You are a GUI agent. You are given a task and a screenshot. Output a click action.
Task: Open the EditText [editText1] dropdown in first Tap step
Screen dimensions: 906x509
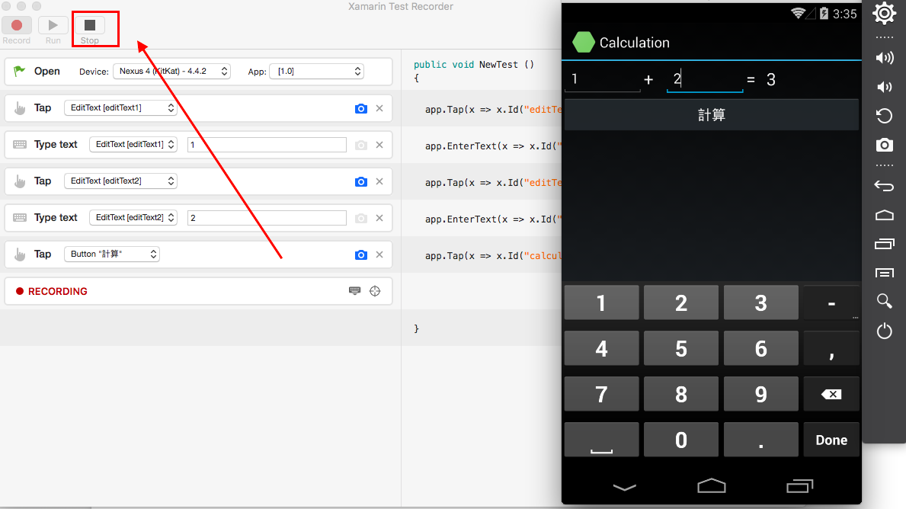[120, 108]
